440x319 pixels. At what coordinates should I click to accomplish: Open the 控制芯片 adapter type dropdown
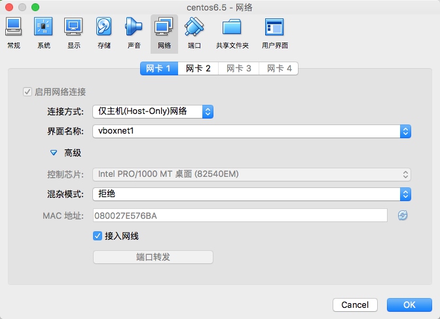point(251,174)
